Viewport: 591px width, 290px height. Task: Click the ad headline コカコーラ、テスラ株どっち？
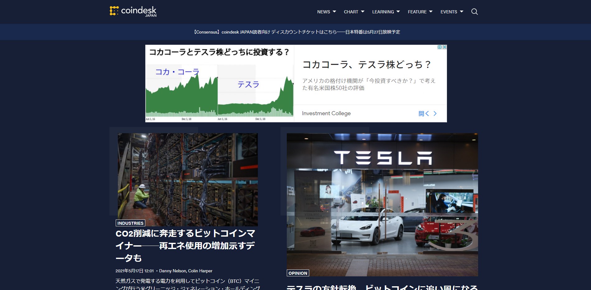(367, 64)
